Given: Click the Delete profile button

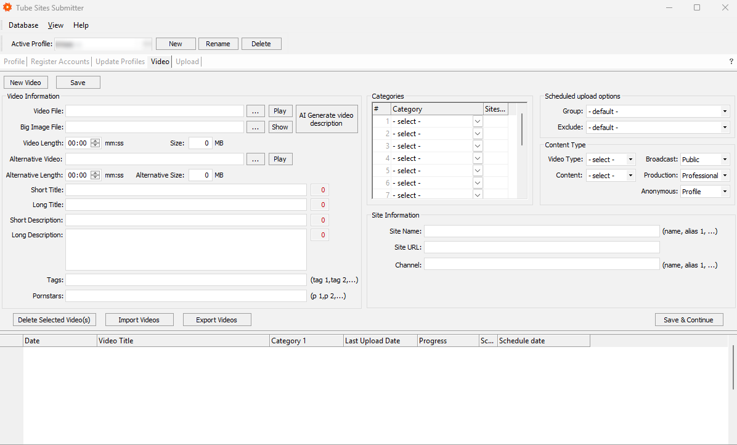Looking at the screenshot, I should 261,44.
